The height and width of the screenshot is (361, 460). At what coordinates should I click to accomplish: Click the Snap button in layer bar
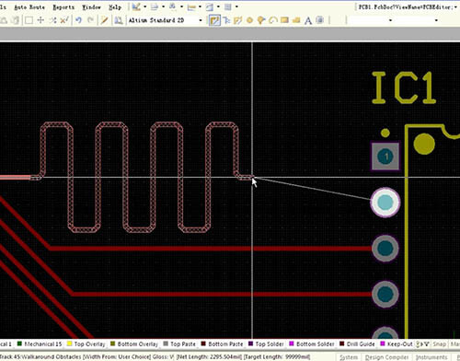click(439, 344)
